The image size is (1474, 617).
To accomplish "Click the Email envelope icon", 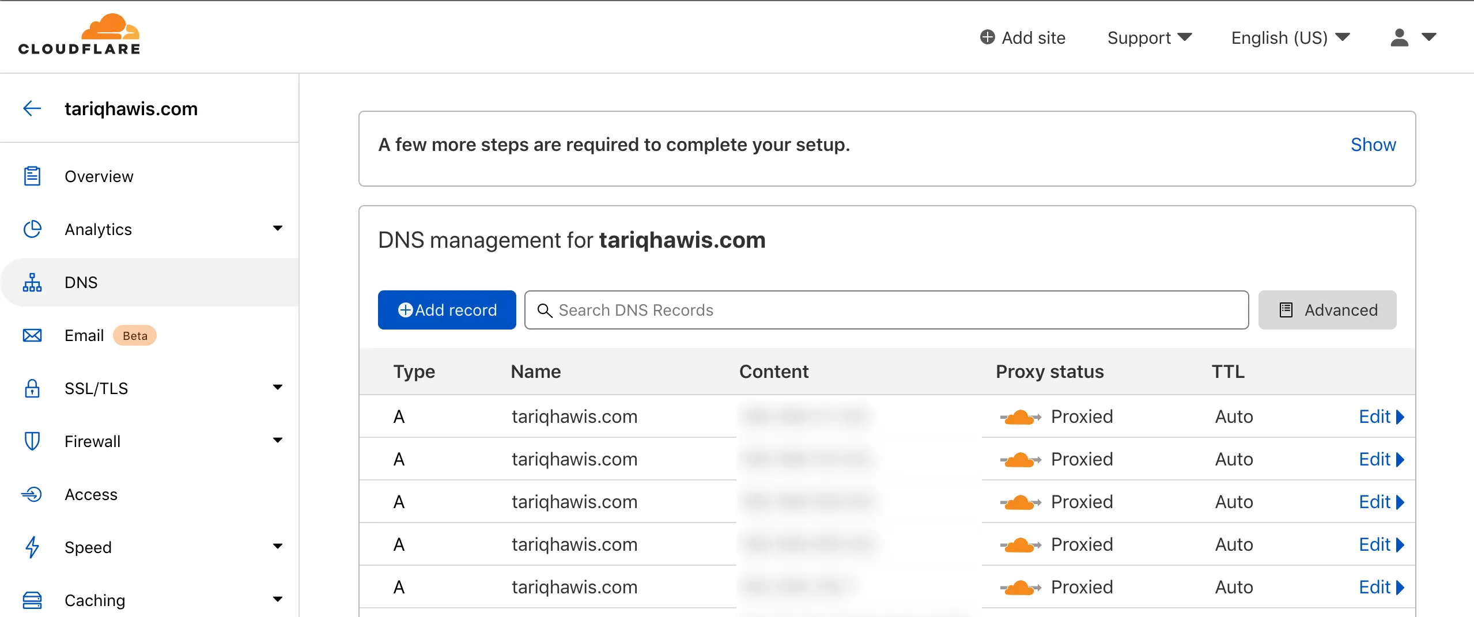I will (32, 335).
